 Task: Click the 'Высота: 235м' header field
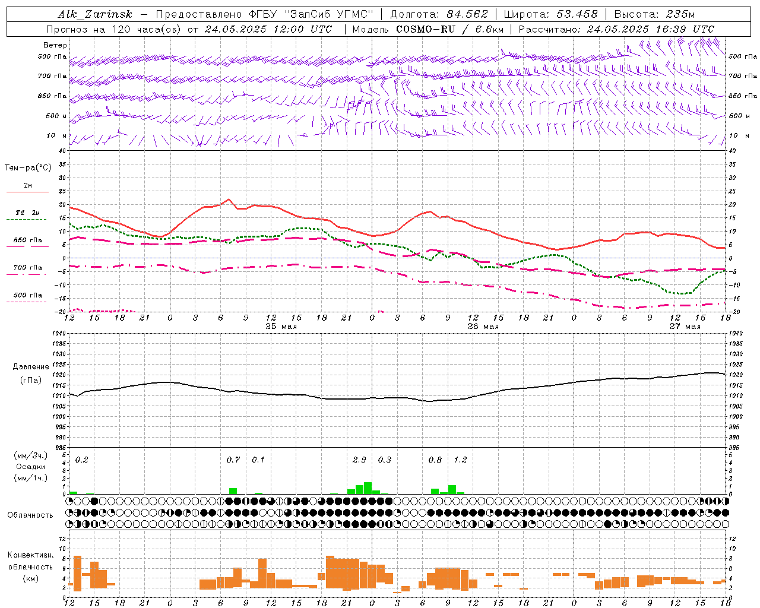pyautogui.click(x=654, y=14)
